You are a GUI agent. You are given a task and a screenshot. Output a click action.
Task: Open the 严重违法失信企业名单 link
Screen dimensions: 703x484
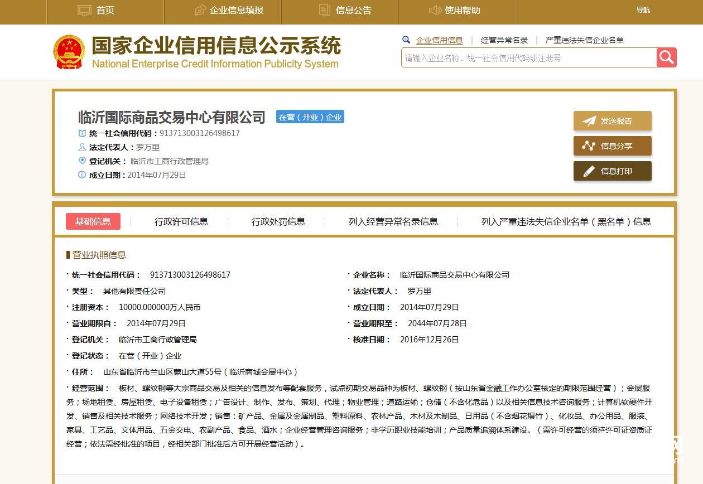coord(585,40)
